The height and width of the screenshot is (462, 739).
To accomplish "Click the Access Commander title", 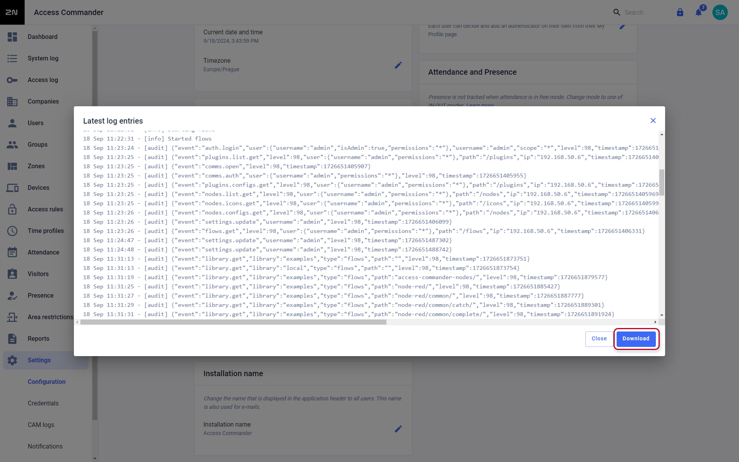I will point(69,12).
